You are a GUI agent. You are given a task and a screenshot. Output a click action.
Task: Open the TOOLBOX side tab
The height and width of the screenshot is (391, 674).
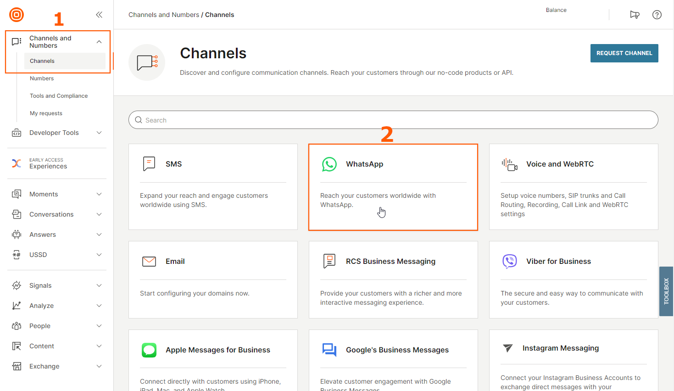666,291
